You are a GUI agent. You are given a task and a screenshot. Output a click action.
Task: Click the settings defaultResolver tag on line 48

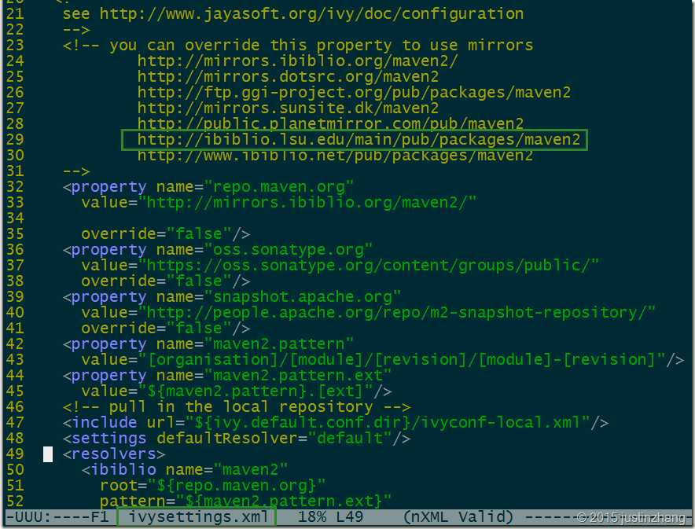click(237, 438)
